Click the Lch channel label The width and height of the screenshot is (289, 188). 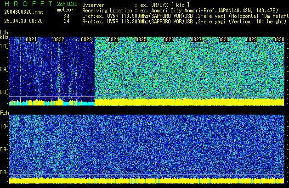(4, 33)
